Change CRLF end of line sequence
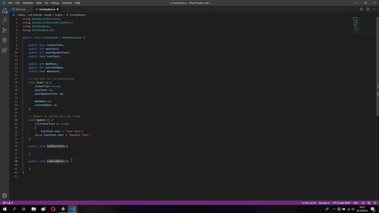This screenshot has width=379, height=213. point(355,203)
